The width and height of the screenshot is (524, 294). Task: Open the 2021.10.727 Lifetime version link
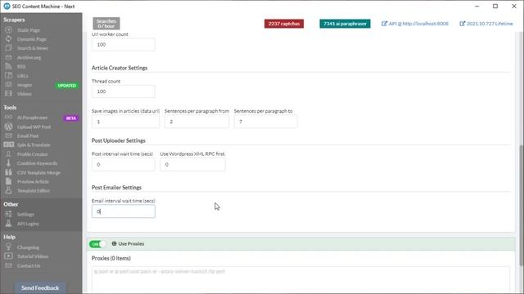(486, 24)
